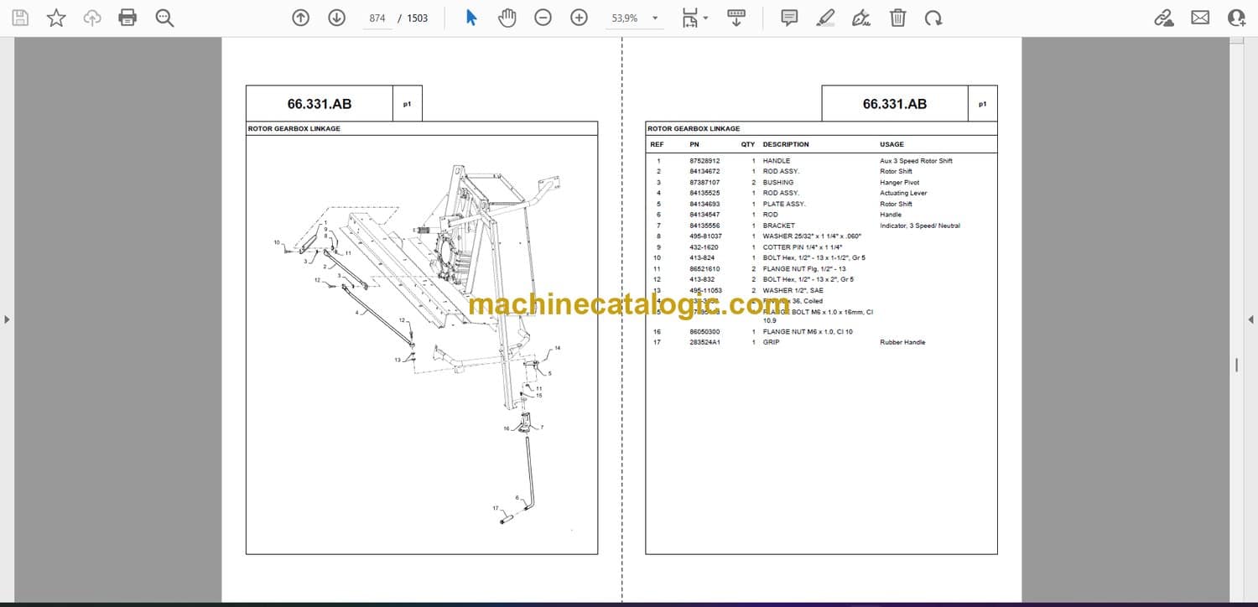Click the total page count 1503
Image resolution: width=1258 pixels, height=607 pixels.
click(x=418, y=18)
